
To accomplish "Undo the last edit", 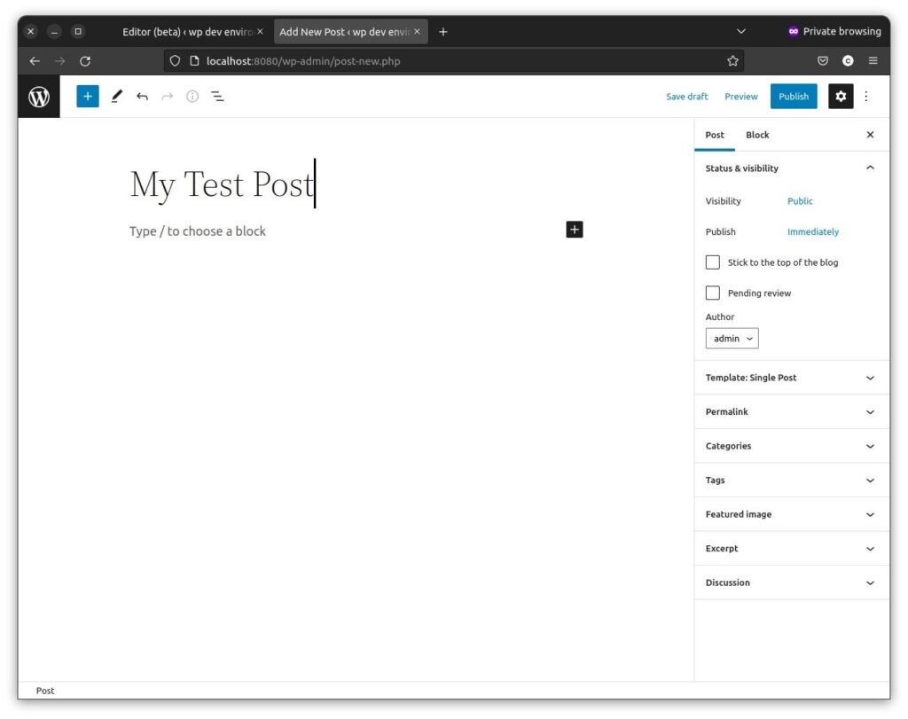I will point(142,97).
